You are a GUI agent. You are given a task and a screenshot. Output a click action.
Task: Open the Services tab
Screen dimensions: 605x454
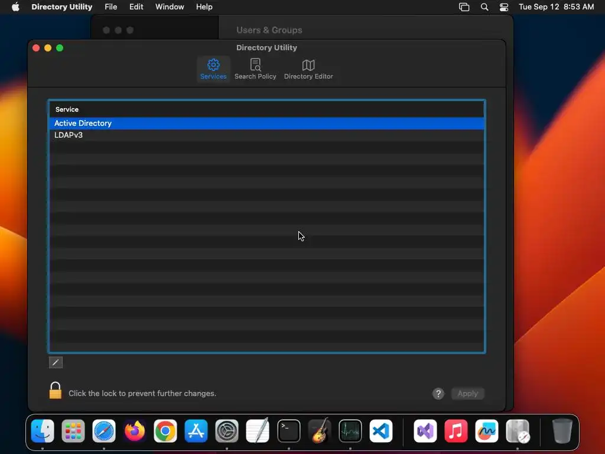pos(213,69)
